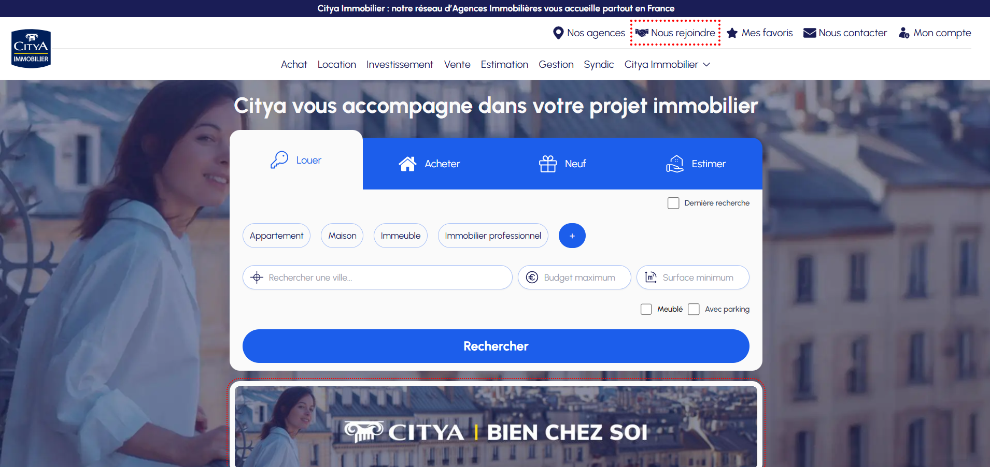
Task: Open the Estimation menu item
Action: coord(504,64)
